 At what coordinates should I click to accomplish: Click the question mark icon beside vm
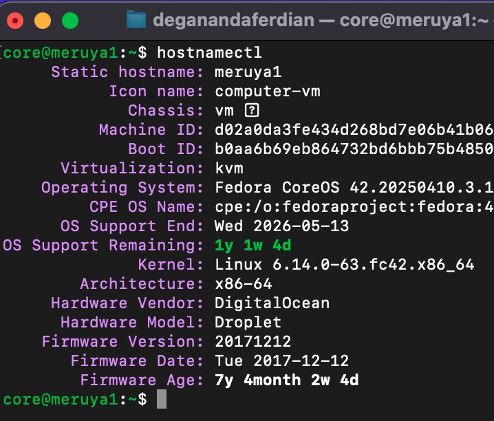pyautogui.click(x=252, y=111)
